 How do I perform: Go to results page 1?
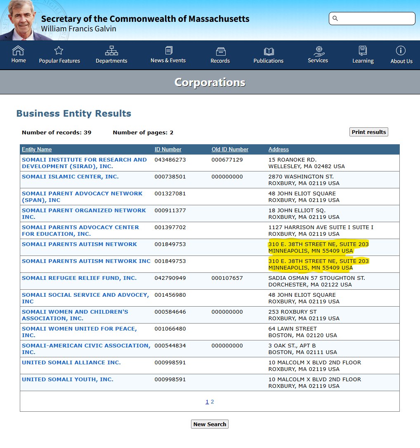tap(207, 402)
